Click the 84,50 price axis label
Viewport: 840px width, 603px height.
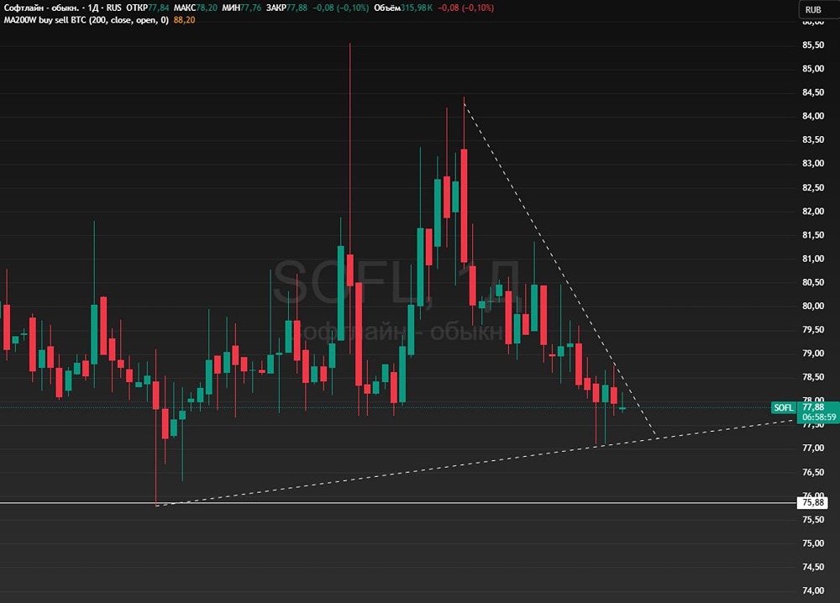pyautogui.click(x=813, y=92)
